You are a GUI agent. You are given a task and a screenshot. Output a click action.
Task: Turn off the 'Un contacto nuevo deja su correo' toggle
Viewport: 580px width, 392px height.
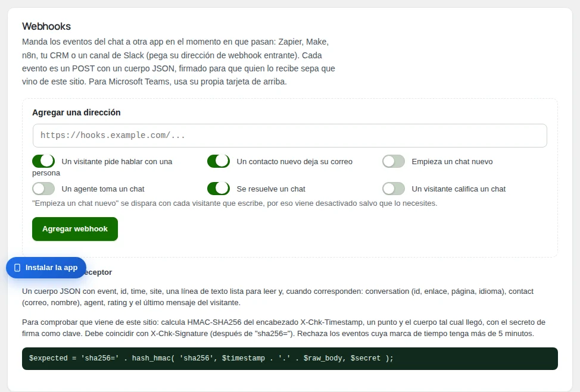click(218, 161)
